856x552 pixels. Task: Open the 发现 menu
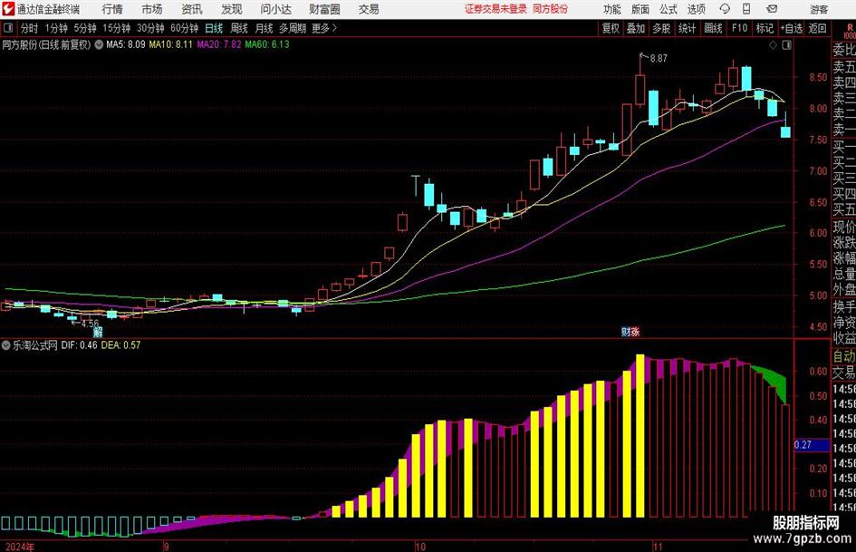coord(232,9)
